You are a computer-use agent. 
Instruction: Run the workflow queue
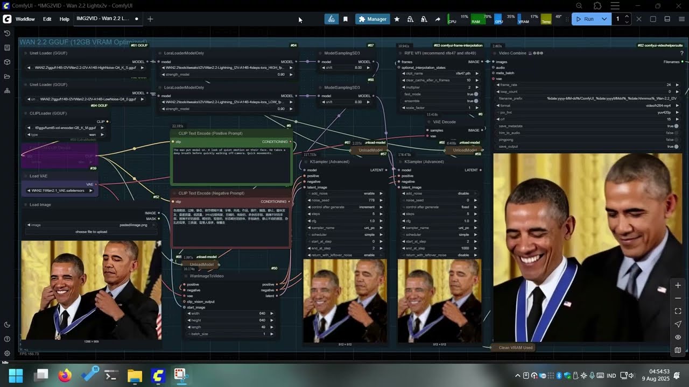coord(585,19)
